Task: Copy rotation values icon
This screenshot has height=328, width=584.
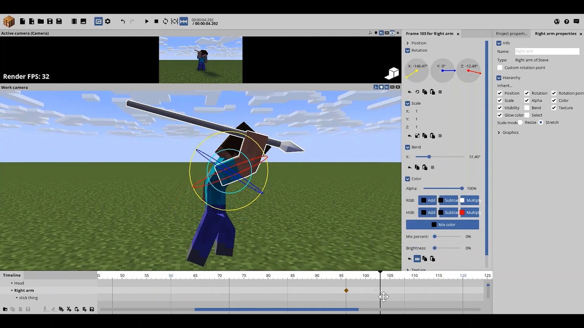Action: tap(425, 92)
